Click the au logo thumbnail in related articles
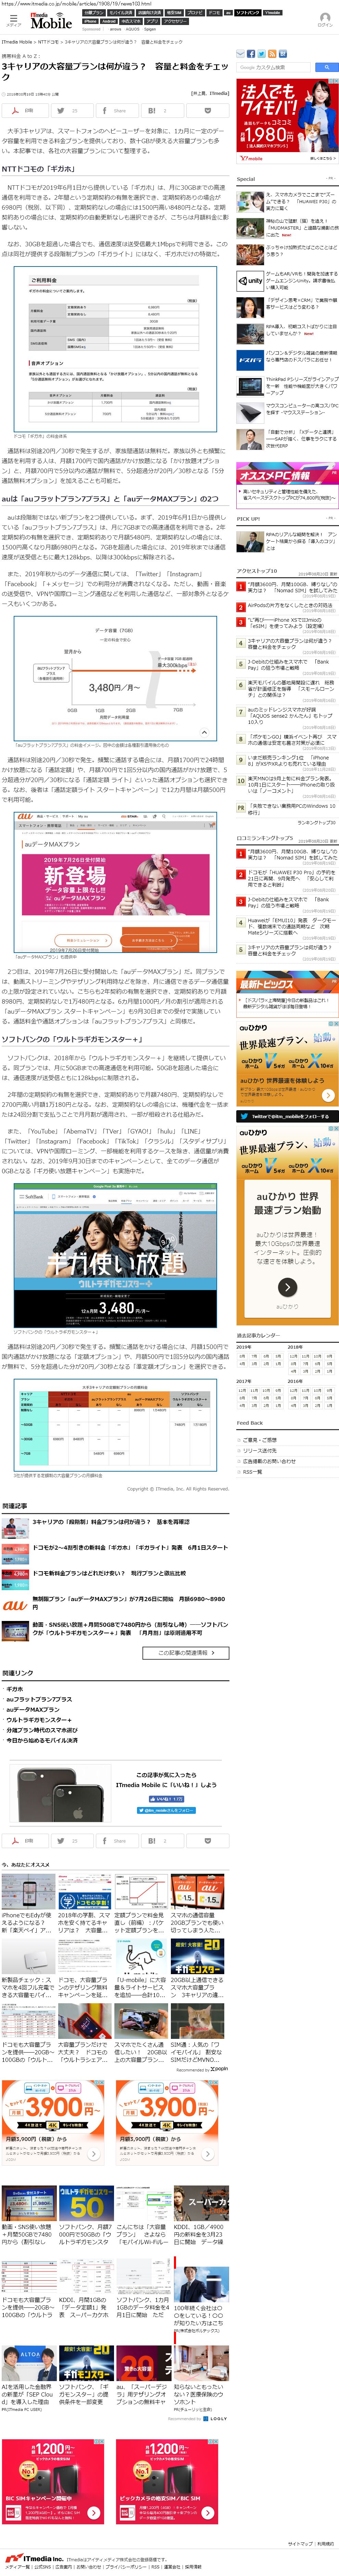The width and height of the screenshot is (339, 2576). click(15, 1605)
